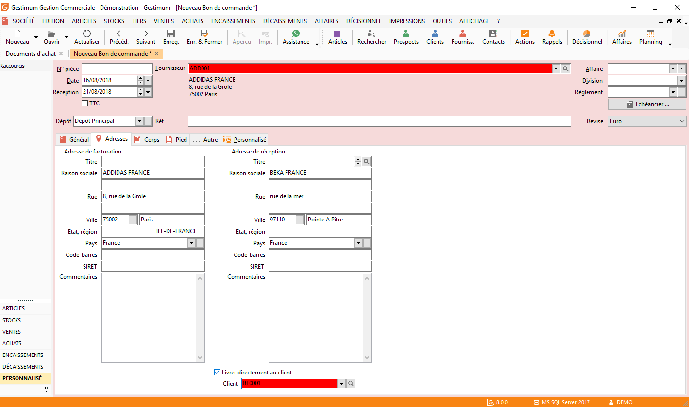Open the Règlement dropdown
The width and height of the screenshot is (689, 407).
(x=673, y=92)
